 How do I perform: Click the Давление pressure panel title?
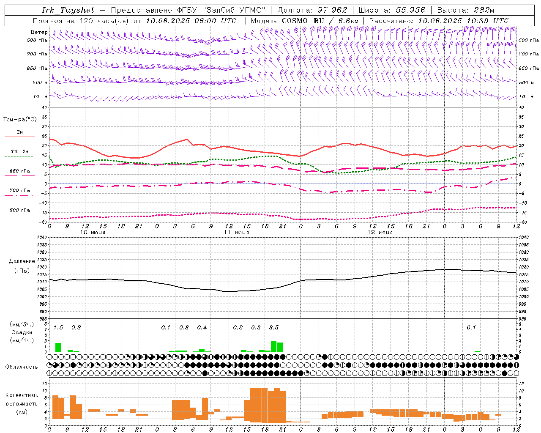coord(22,261)
